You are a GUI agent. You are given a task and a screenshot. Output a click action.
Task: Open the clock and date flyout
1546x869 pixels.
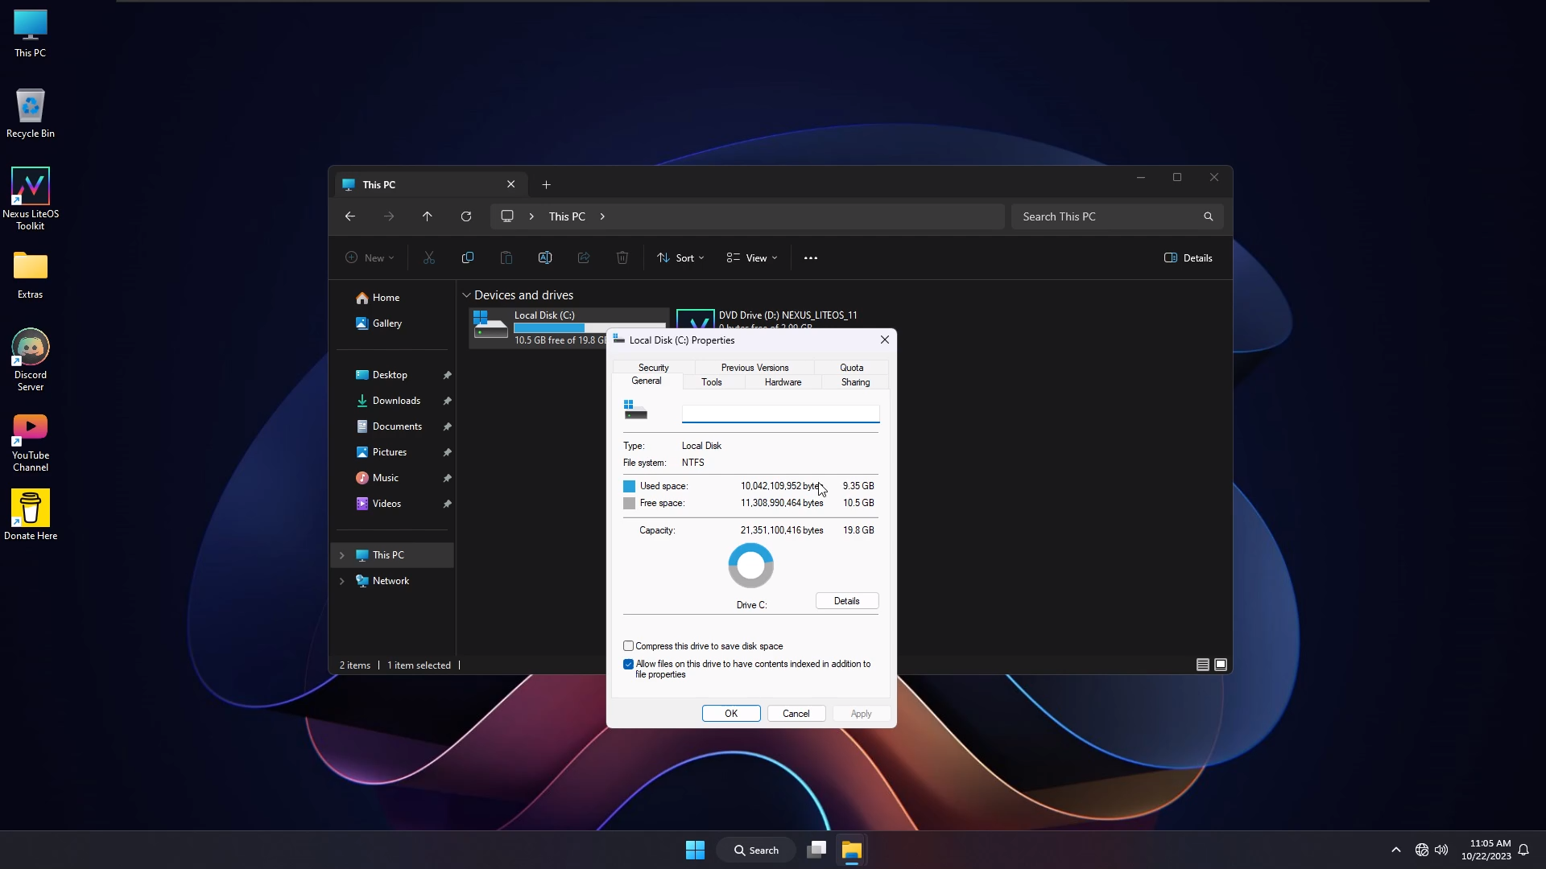pyautogui.click(x=1486, y=850)
